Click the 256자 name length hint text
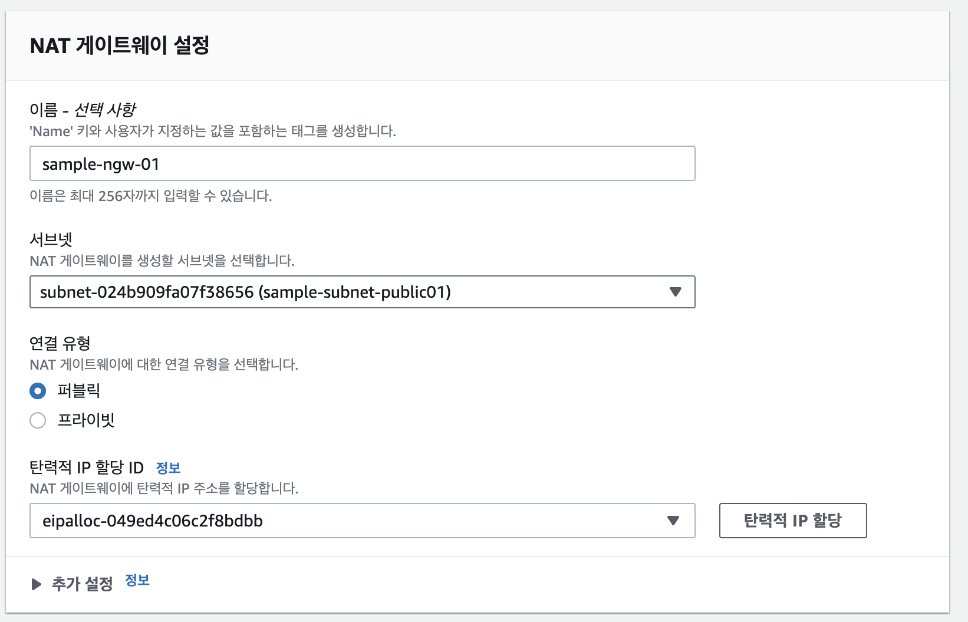968x622 pixels. (150, 196)
